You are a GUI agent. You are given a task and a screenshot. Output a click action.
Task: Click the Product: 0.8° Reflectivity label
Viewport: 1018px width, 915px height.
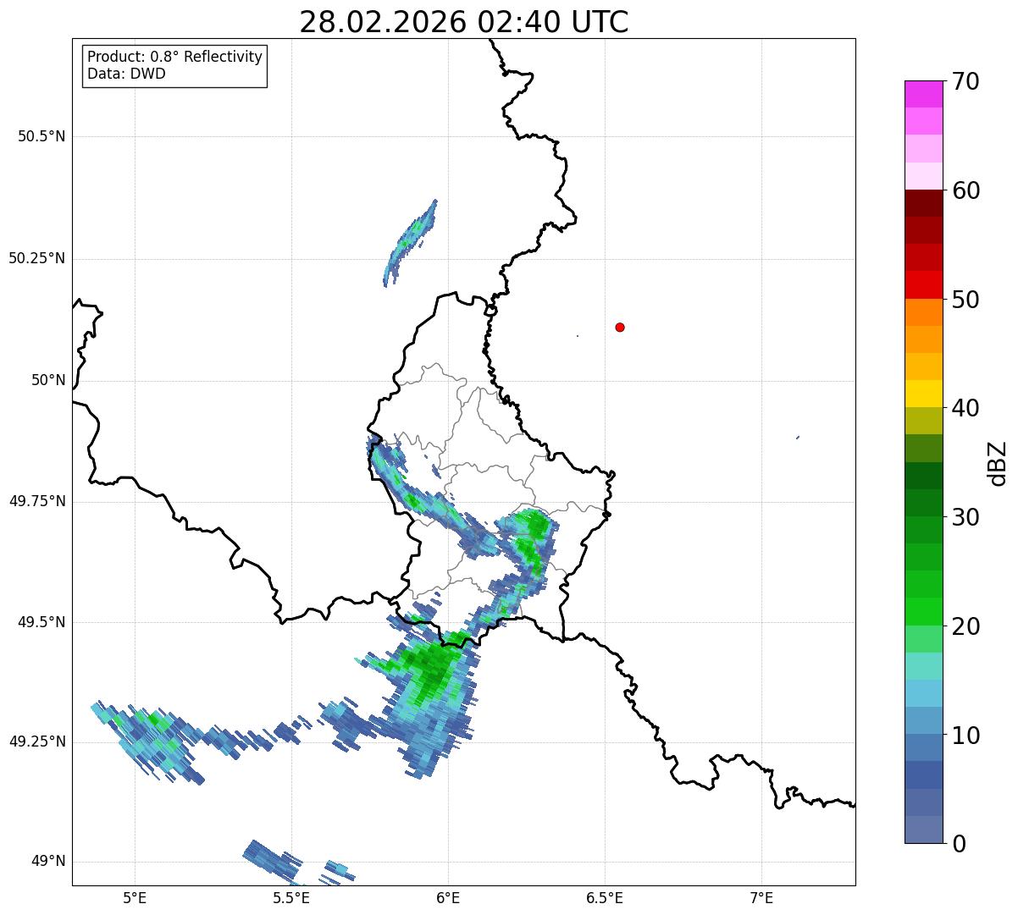point(175,57)
